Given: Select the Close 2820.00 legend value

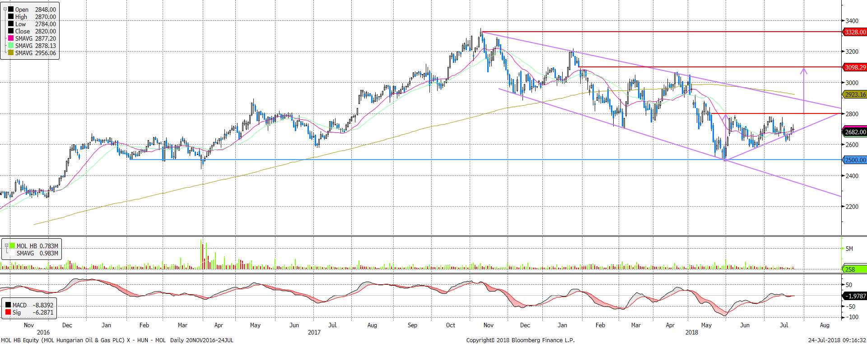Looking at the screenshot, I should [x=46, y=31].
